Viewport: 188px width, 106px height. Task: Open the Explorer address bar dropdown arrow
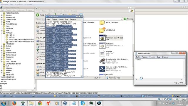click(x=121, y=19)
